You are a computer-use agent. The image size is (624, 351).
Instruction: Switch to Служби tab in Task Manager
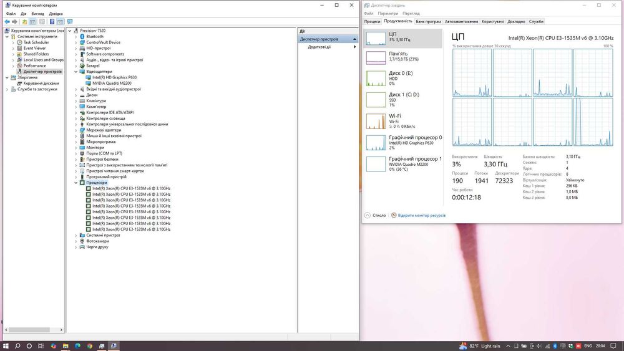click(536, 21)
